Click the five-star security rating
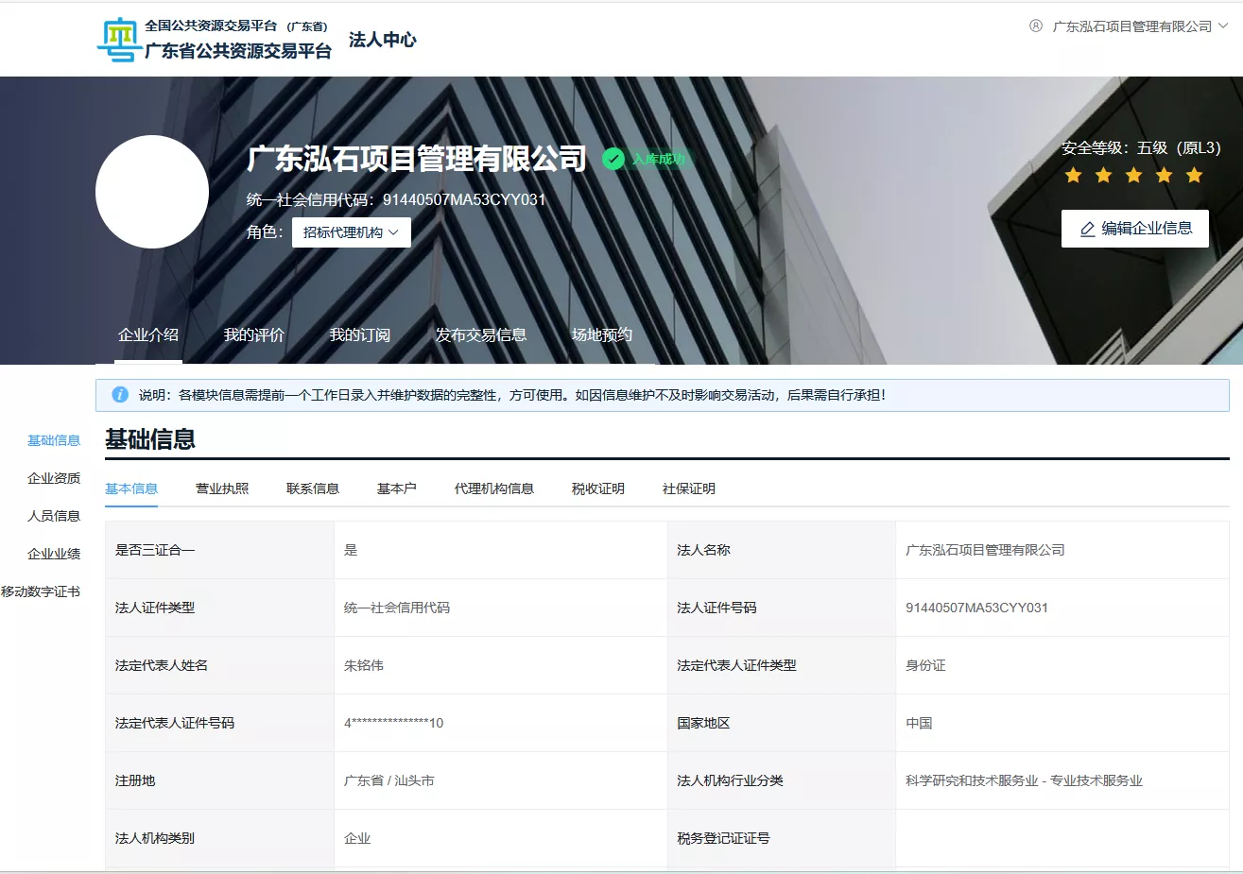This screenshot has height=874, width=1243. click(x=1133, y=175)
